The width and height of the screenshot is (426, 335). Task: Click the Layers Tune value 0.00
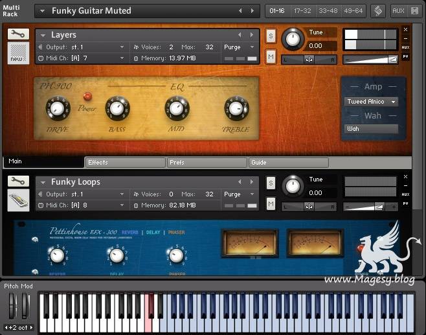[x=315, y=45]
